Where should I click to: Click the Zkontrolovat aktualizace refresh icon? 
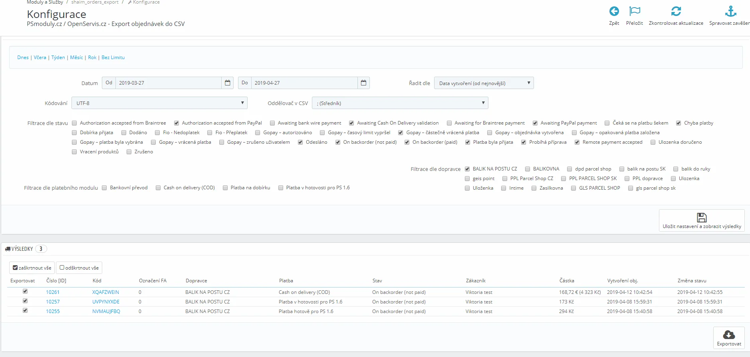pos(676,11)
